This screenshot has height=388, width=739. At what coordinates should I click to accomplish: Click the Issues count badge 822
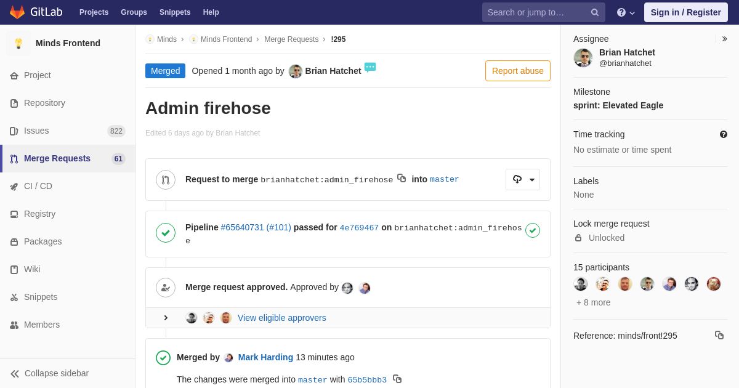116,131
